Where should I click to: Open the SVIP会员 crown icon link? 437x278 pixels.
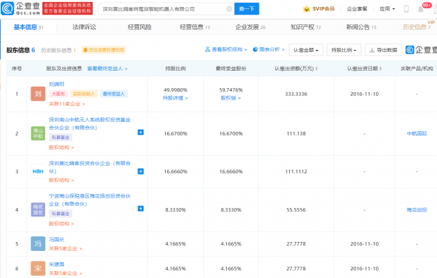[319, 9]
